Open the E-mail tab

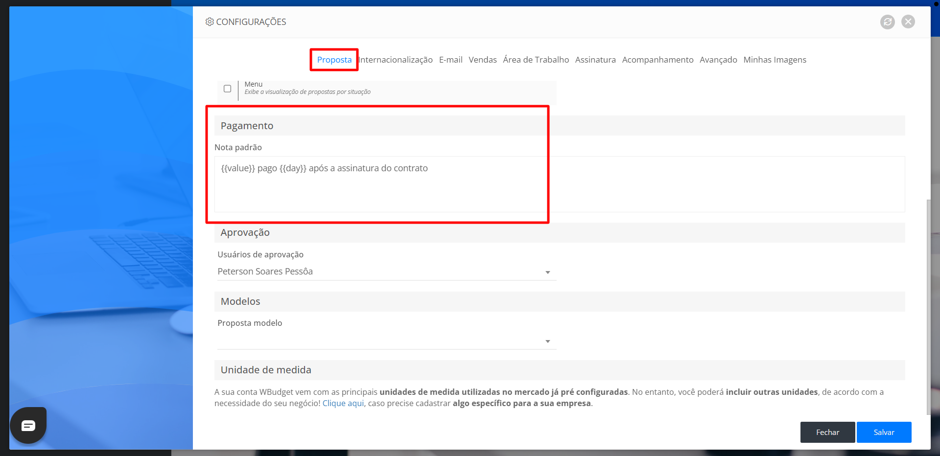(x=450, y=60)
